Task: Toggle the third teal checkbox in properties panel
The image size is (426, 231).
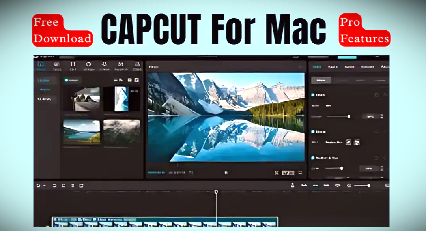Action: point(313,158)
